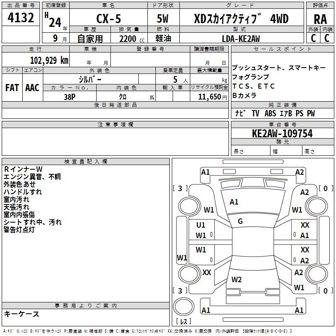Viewport: 336px width, 336px height.
Task: Select color number 38P
Action: pyautogui.click(x=70, y=97)
